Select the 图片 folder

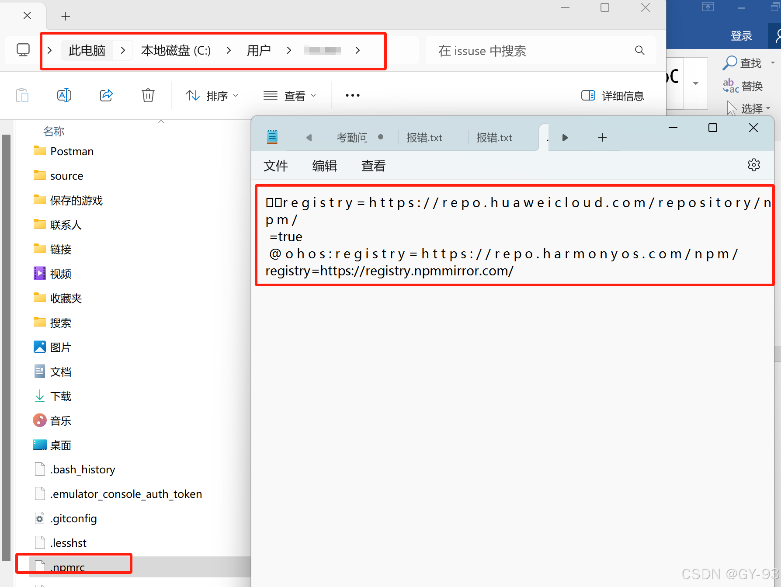tap(52, 347)
